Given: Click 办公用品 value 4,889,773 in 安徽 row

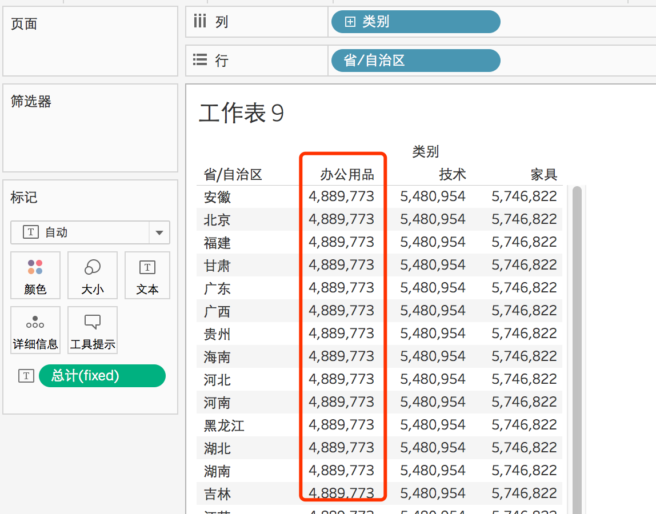Looking at the screenshot, I should pos(341,196).
